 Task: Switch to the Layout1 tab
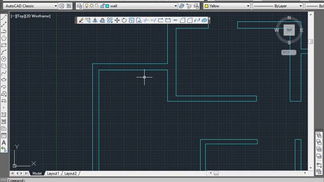(x=53, y=173)
